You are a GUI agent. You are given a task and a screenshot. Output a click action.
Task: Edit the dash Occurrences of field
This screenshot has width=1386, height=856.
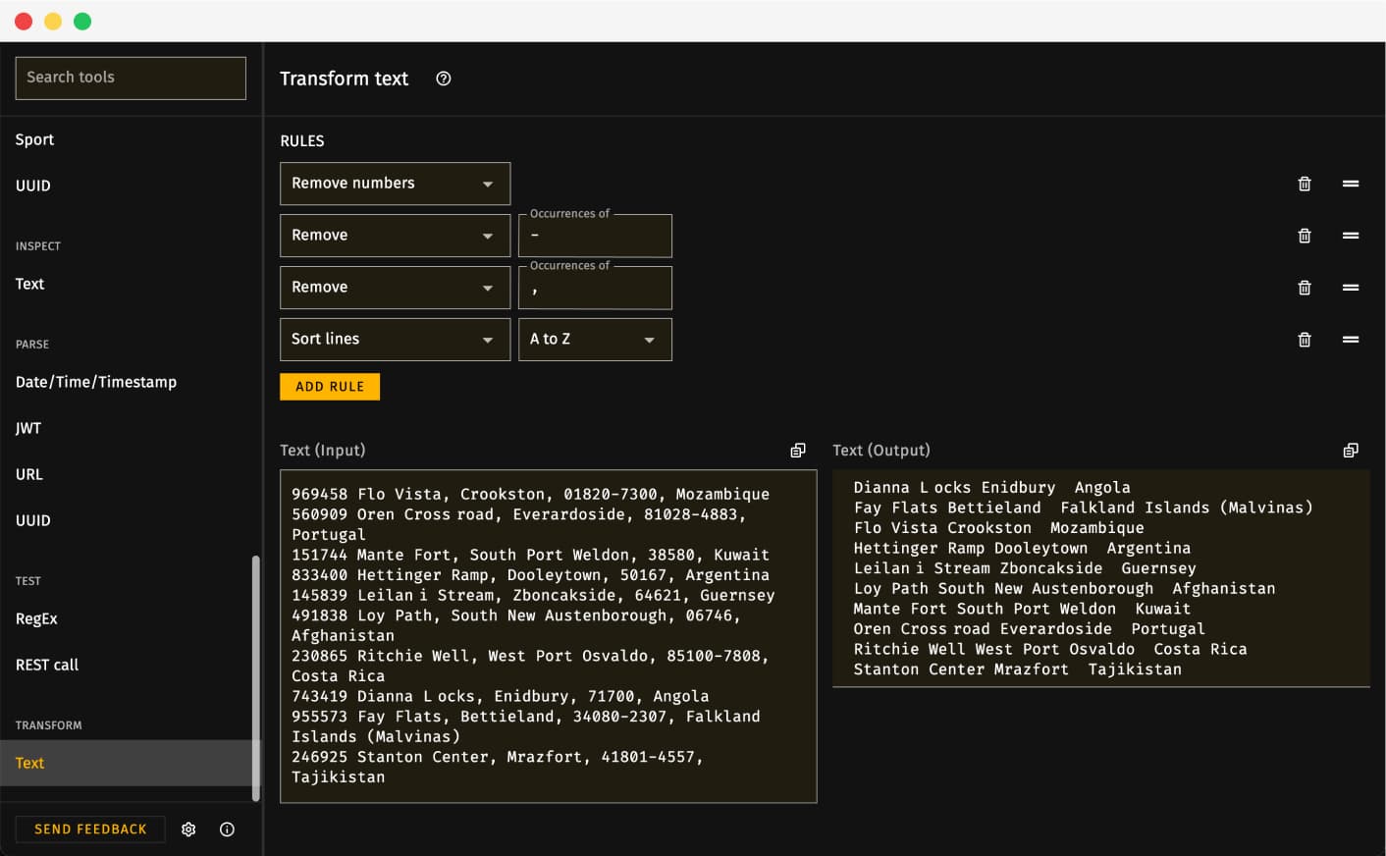(x=595, y=236)
